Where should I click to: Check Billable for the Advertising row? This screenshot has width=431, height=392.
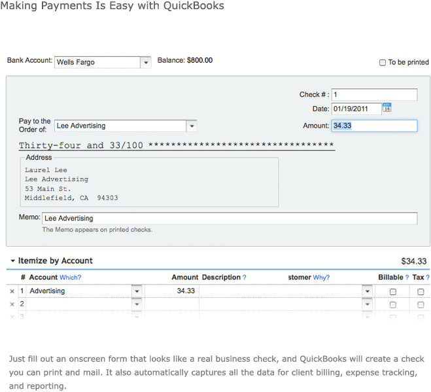(x=393, y=292)
